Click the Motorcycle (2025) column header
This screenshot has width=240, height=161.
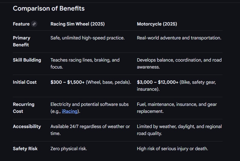click(157, 24)
